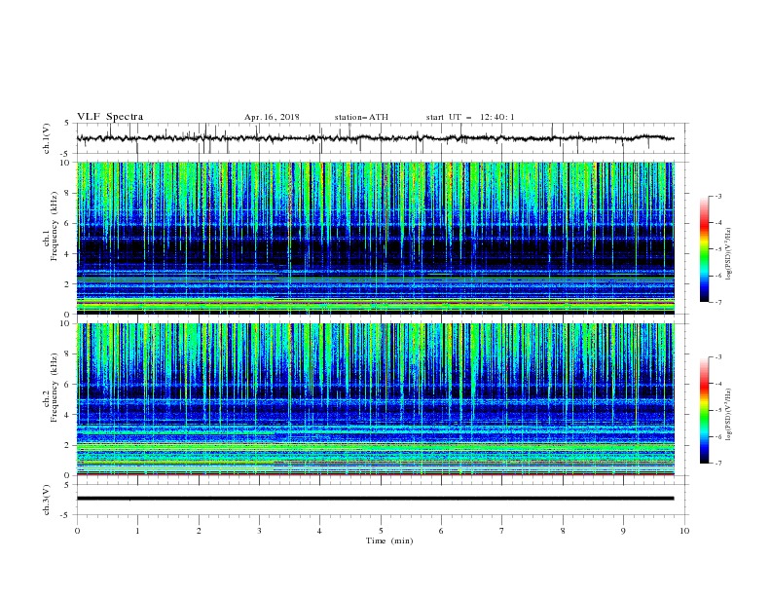This screenshot has width=771, height=596.
Task: Click the "-5" tick on ch.1 colorbar
Action: [x=718, y=249]
